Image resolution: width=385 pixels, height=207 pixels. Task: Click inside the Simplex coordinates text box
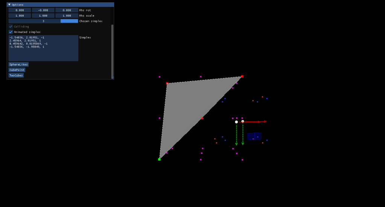tap(43, 48)
